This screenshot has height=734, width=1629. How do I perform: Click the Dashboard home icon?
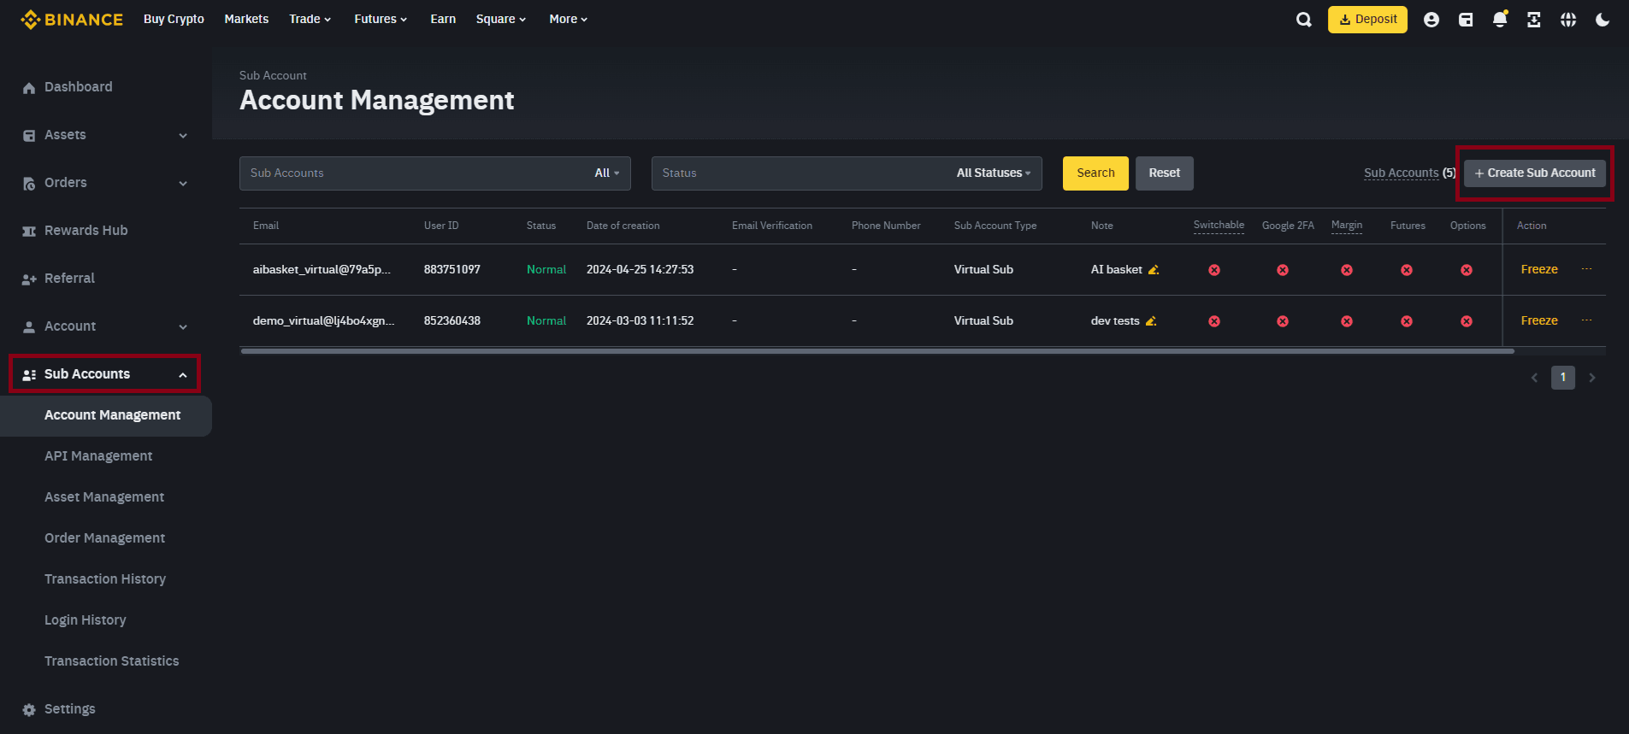coord(29,88)
